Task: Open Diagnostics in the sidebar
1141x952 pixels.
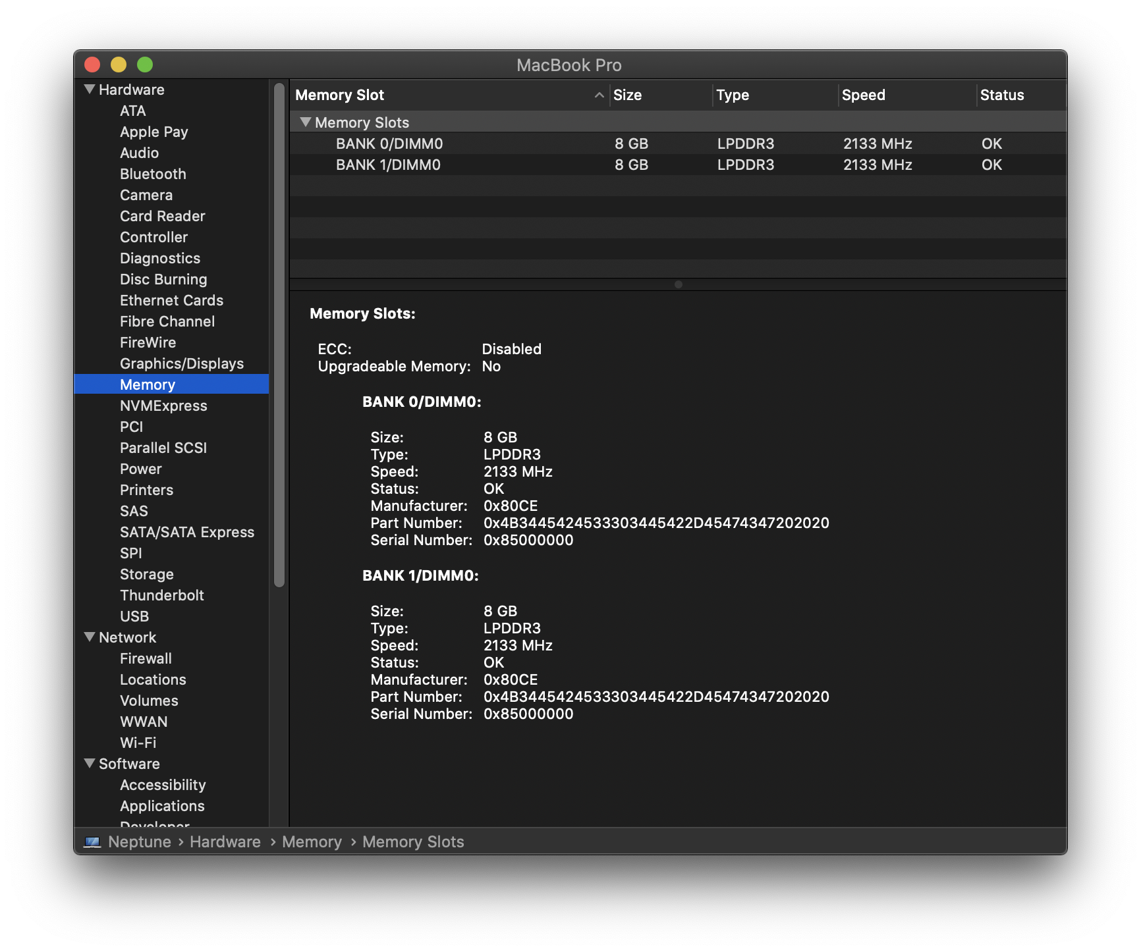Action: [160, 258]
